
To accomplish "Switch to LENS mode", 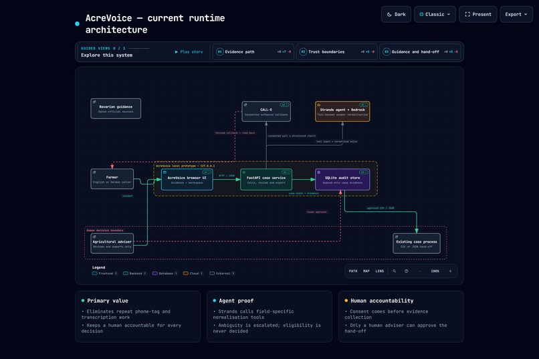I will pyautogui.click(x=379, y=271).
